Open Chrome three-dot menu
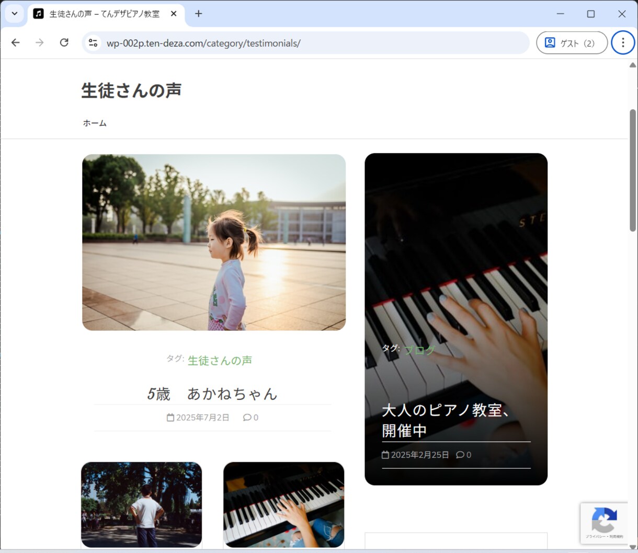Image resolution: width=638 pixels, height=553 pixels. click(x=622, y=43)
